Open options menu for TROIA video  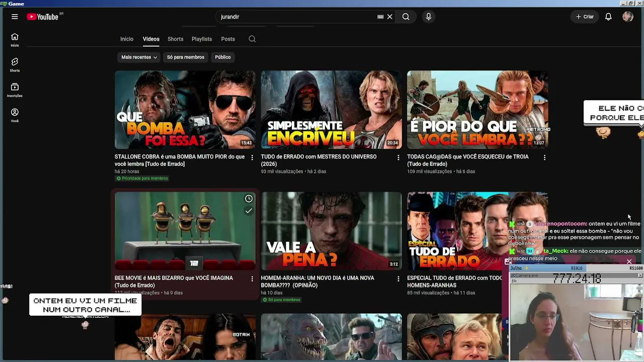[544, 157]
